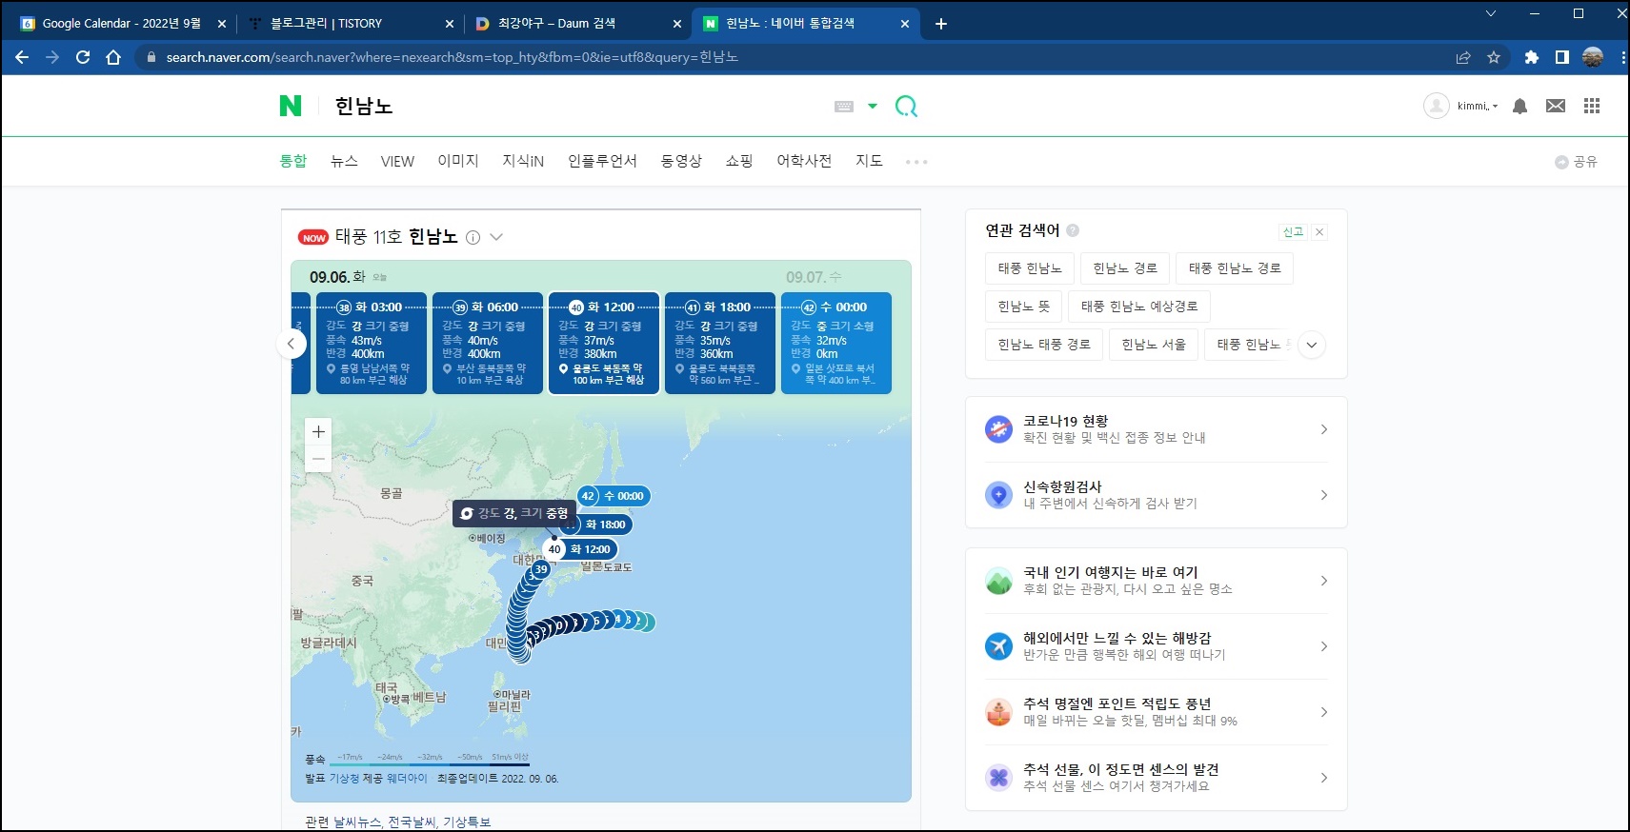Switch to the 동영상 tab

[681, 161]
